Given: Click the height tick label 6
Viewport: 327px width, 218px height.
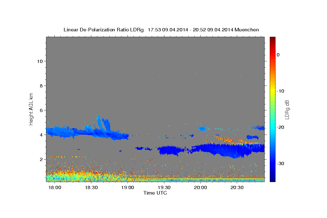Looking at the screenshot, I should pyautogui.click(x=41, y=110).
